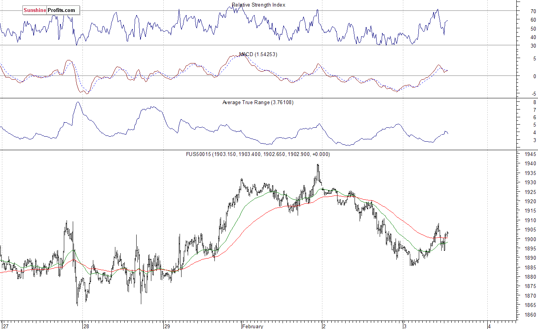Click the 1940 price axis value
Image resolution: width=538 pixels, height=329 pixels.
530,164
